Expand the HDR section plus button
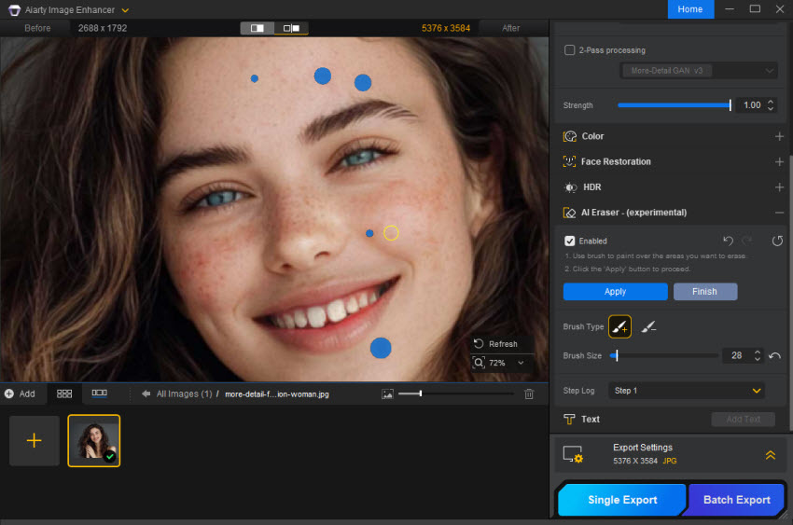Image resolution: width=793 pixels, height=525 pixels. click(779, 187)
